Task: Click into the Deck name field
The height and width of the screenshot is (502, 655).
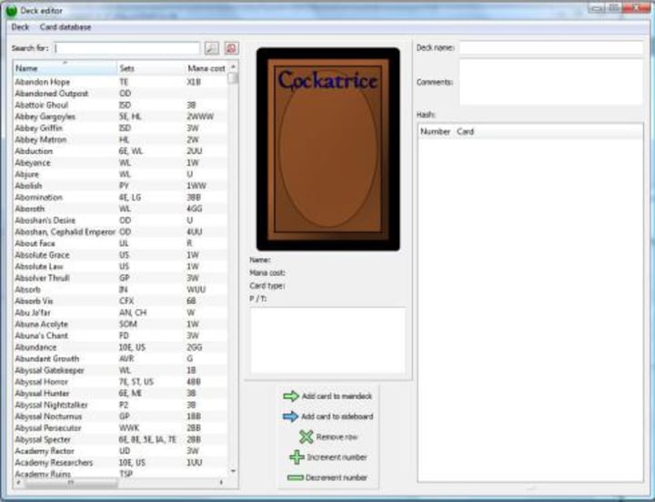Action: tap(551, 47)
